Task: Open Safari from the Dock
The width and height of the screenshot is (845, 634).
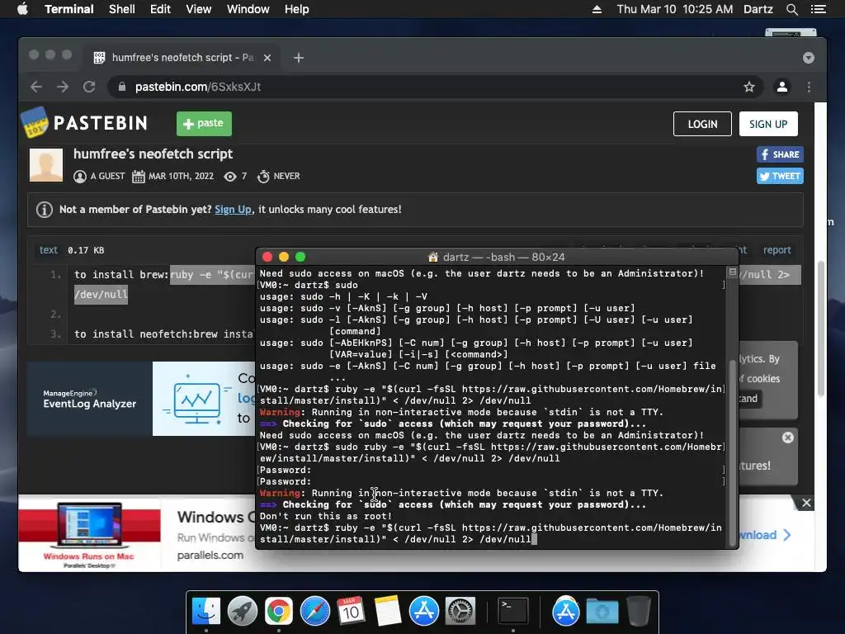Action: [314, 612]
